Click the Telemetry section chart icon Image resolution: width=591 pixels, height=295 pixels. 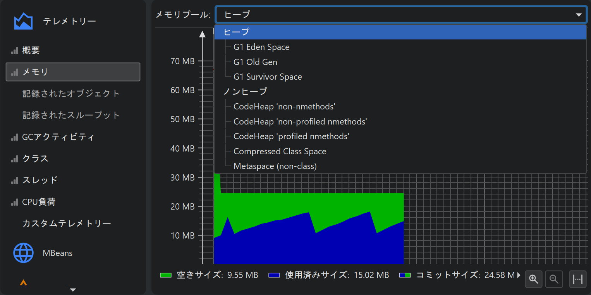tap(23, 21)
